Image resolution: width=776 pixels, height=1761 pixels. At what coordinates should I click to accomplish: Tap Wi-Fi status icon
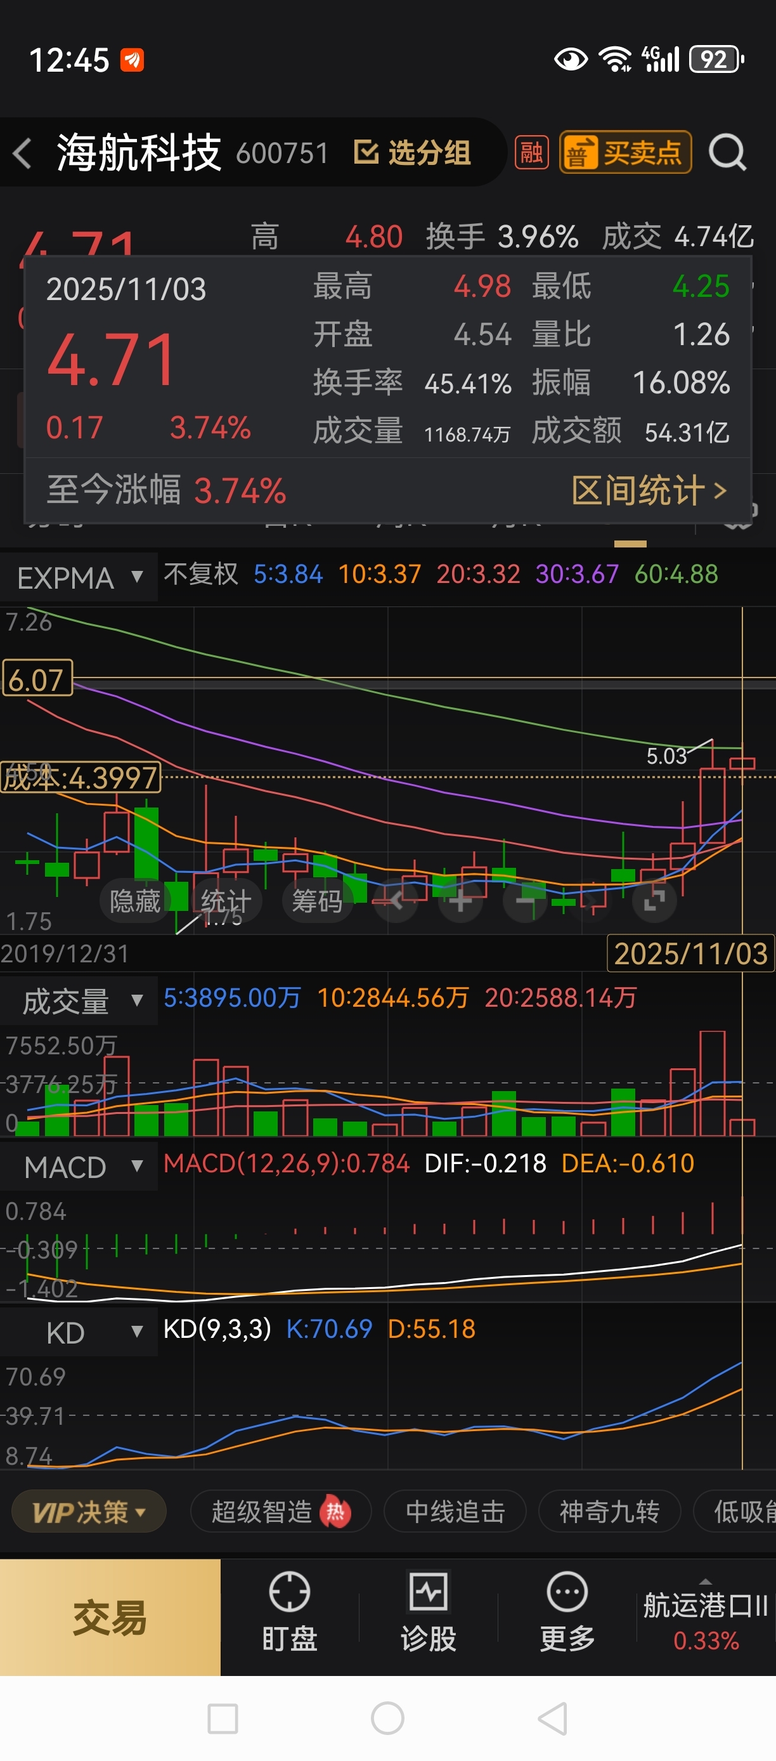615,60
